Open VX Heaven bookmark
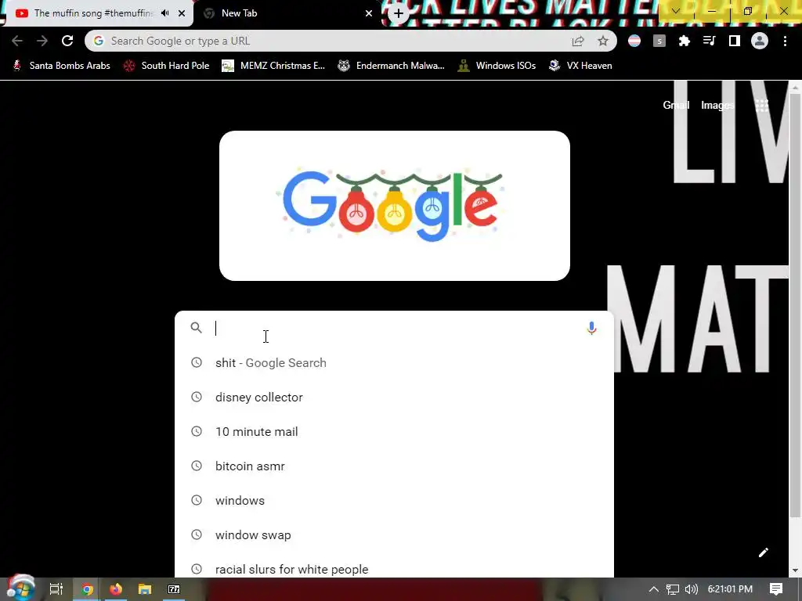The height and width of the screenshot is (601, 802). (x=580, y=66)
